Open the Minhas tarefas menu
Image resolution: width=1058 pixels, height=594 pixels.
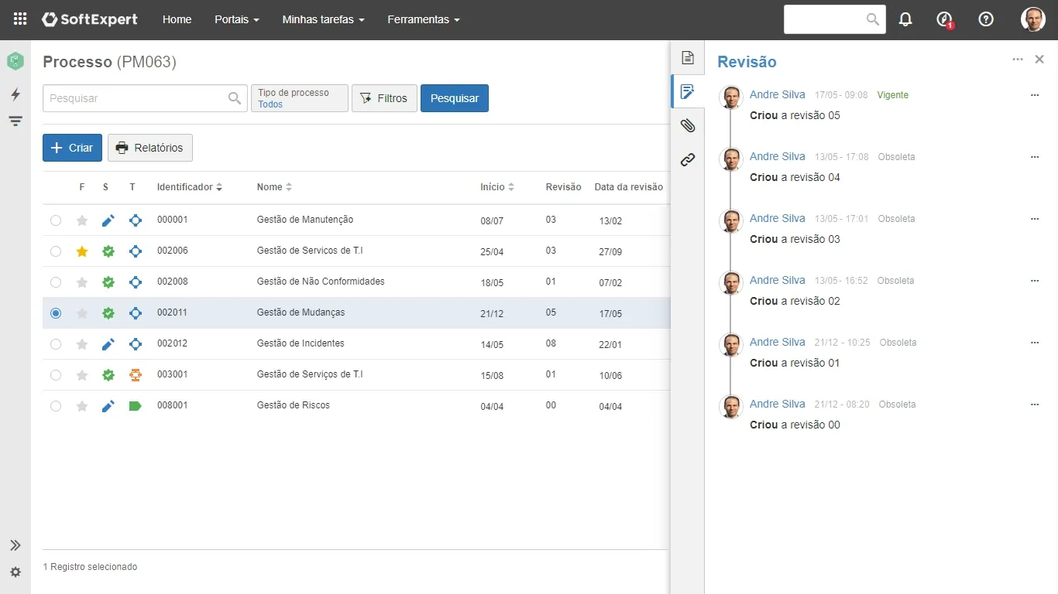323,19
